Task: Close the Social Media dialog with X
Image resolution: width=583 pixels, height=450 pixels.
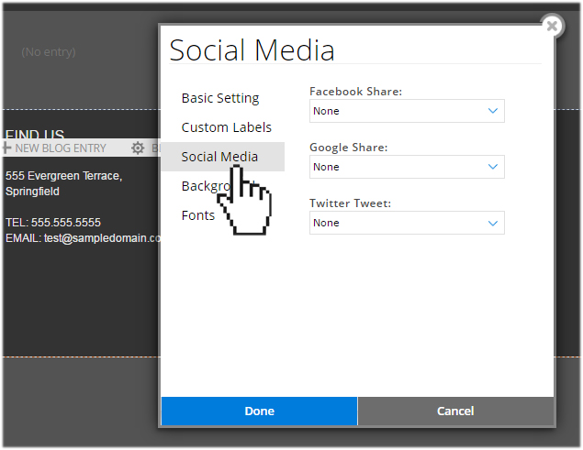Action: [x=552, y=26]
